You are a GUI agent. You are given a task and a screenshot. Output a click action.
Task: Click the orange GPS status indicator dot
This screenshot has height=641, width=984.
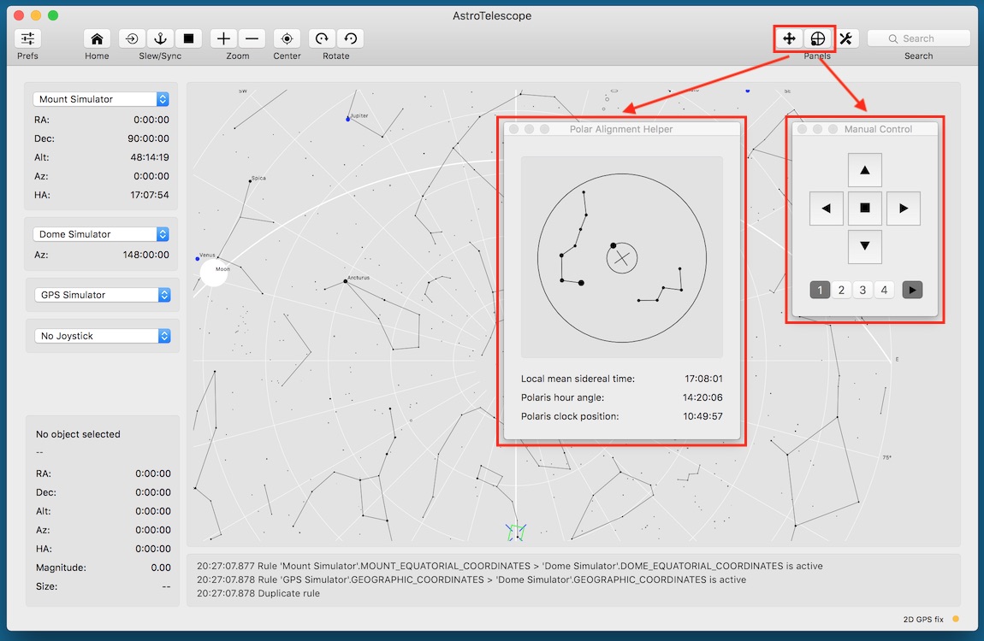(956, 619)
